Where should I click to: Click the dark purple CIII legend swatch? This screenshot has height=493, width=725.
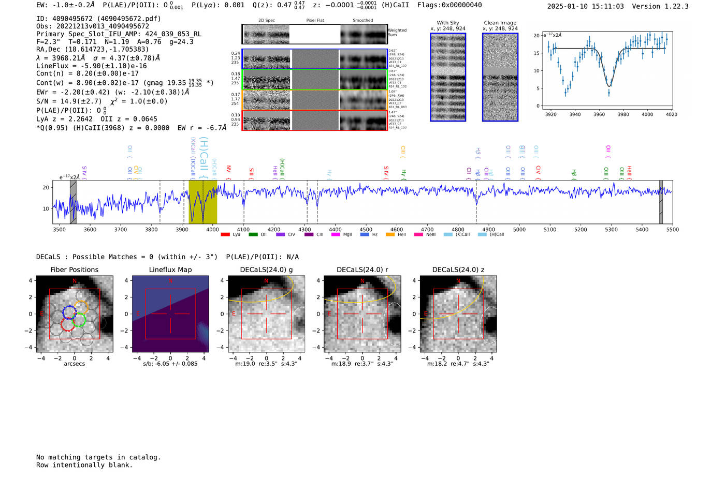pyautogui.click(x=309, y=234)
